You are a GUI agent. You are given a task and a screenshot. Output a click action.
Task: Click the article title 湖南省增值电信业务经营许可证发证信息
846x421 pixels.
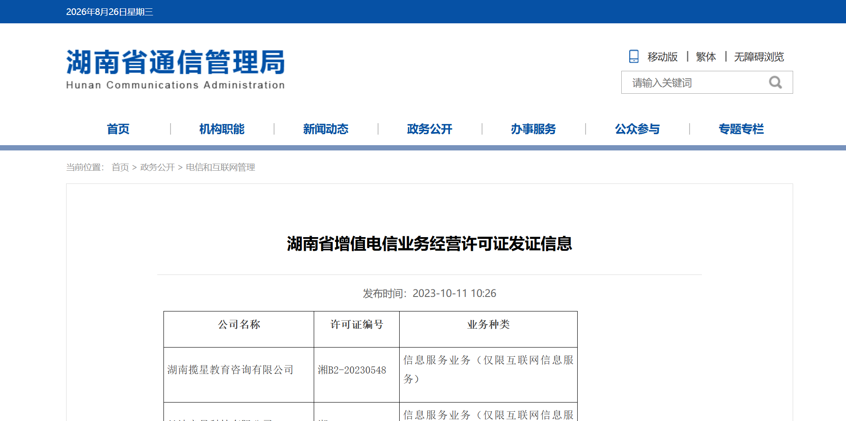[430, 244]
